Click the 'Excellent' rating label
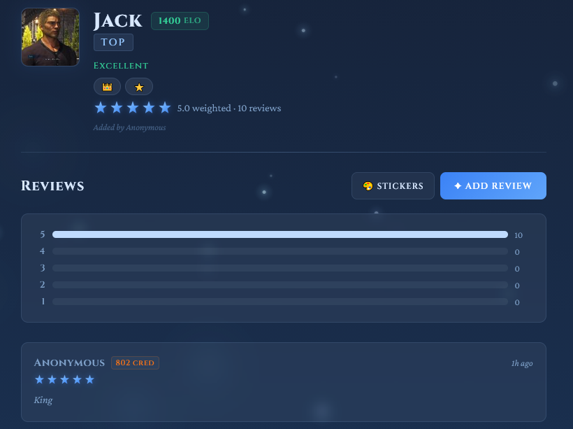573x429 pixels. tap(121, 66)
